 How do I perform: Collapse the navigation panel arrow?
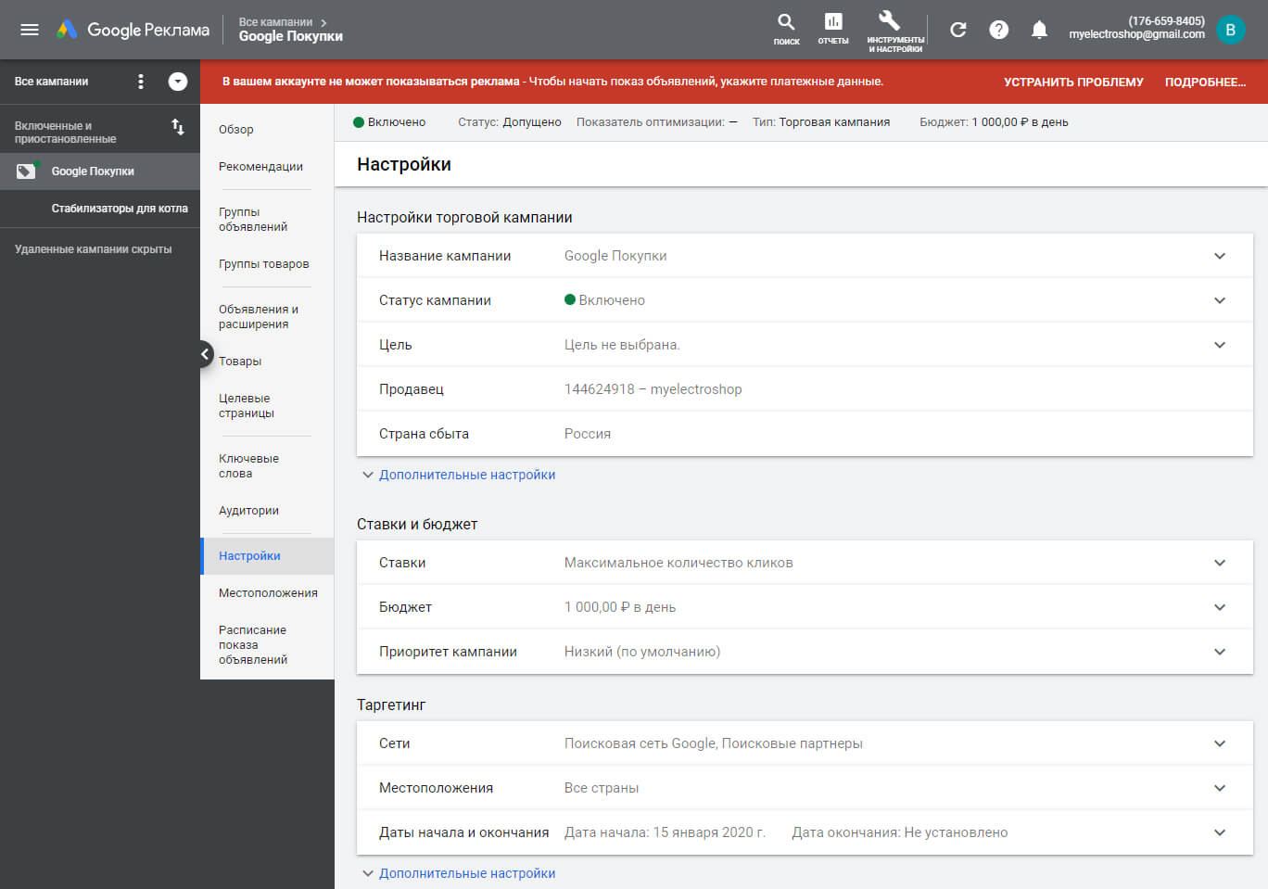click(x=206, y=354)
